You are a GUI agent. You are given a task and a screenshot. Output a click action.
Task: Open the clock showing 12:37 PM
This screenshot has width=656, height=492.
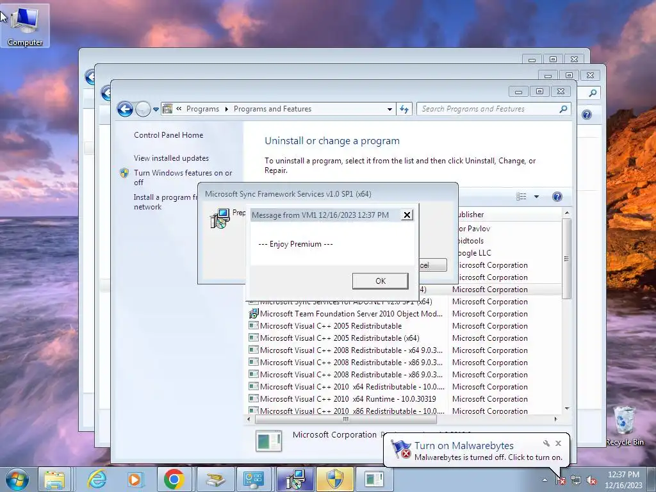pyautogui.click(x=623, y=480)
